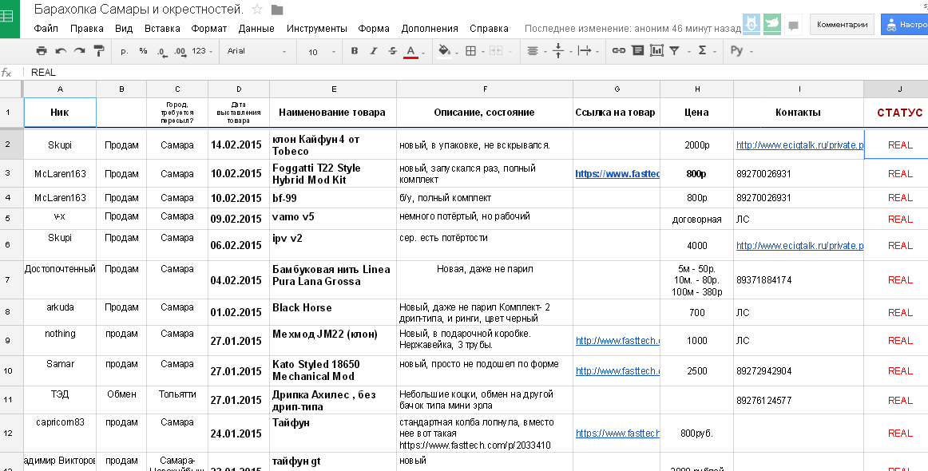The image size is (928, 471).
Task: Insert a link via toolbar
Action: [618, 51]
